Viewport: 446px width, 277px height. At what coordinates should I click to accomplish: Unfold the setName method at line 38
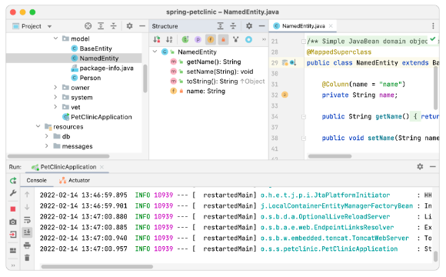click(x=304, y=138)
